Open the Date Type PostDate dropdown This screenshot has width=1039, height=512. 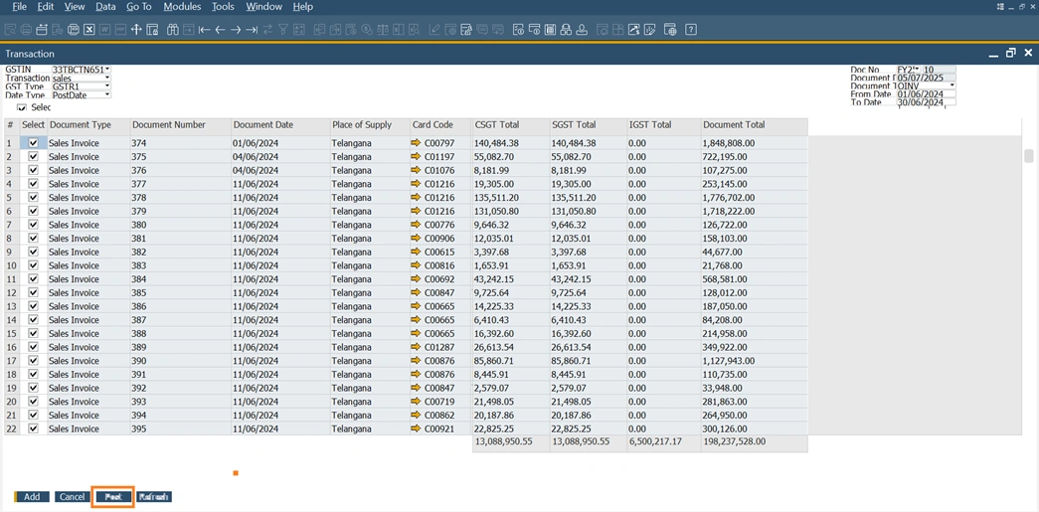point(107,95)
